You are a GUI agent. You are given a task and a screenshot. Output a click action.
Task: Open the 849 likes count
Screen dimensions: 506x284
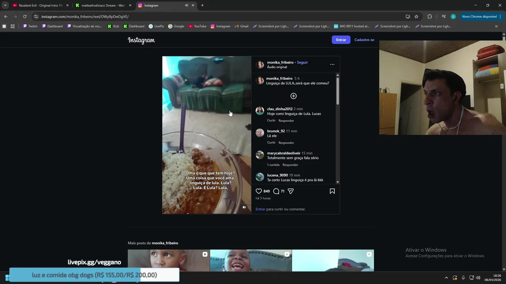[x=267, y=191]
